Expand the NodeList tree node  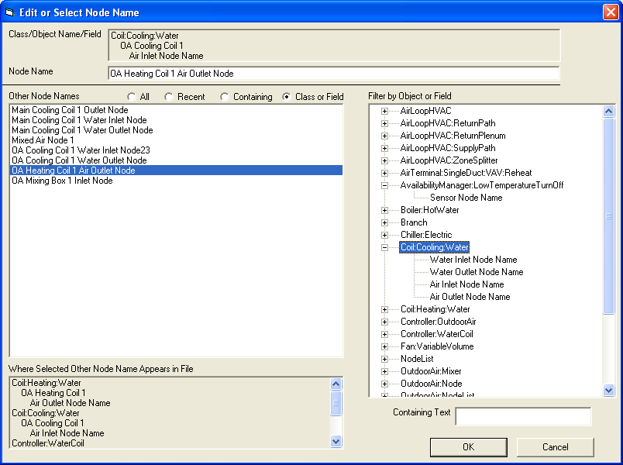click(x=384, y=358)
